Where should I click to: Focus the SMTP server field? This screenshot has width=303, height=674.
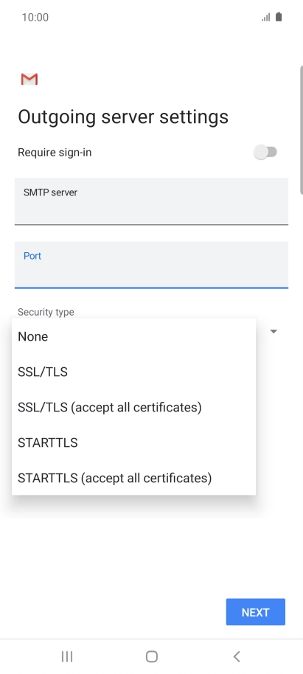151,201
